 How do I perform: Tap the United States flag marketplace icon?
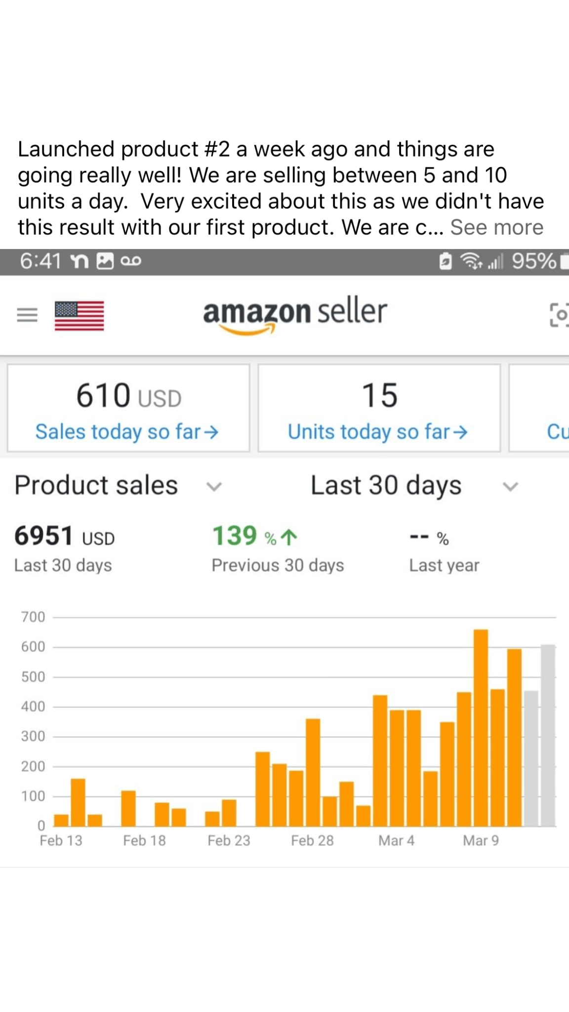[x=80, y=315]
